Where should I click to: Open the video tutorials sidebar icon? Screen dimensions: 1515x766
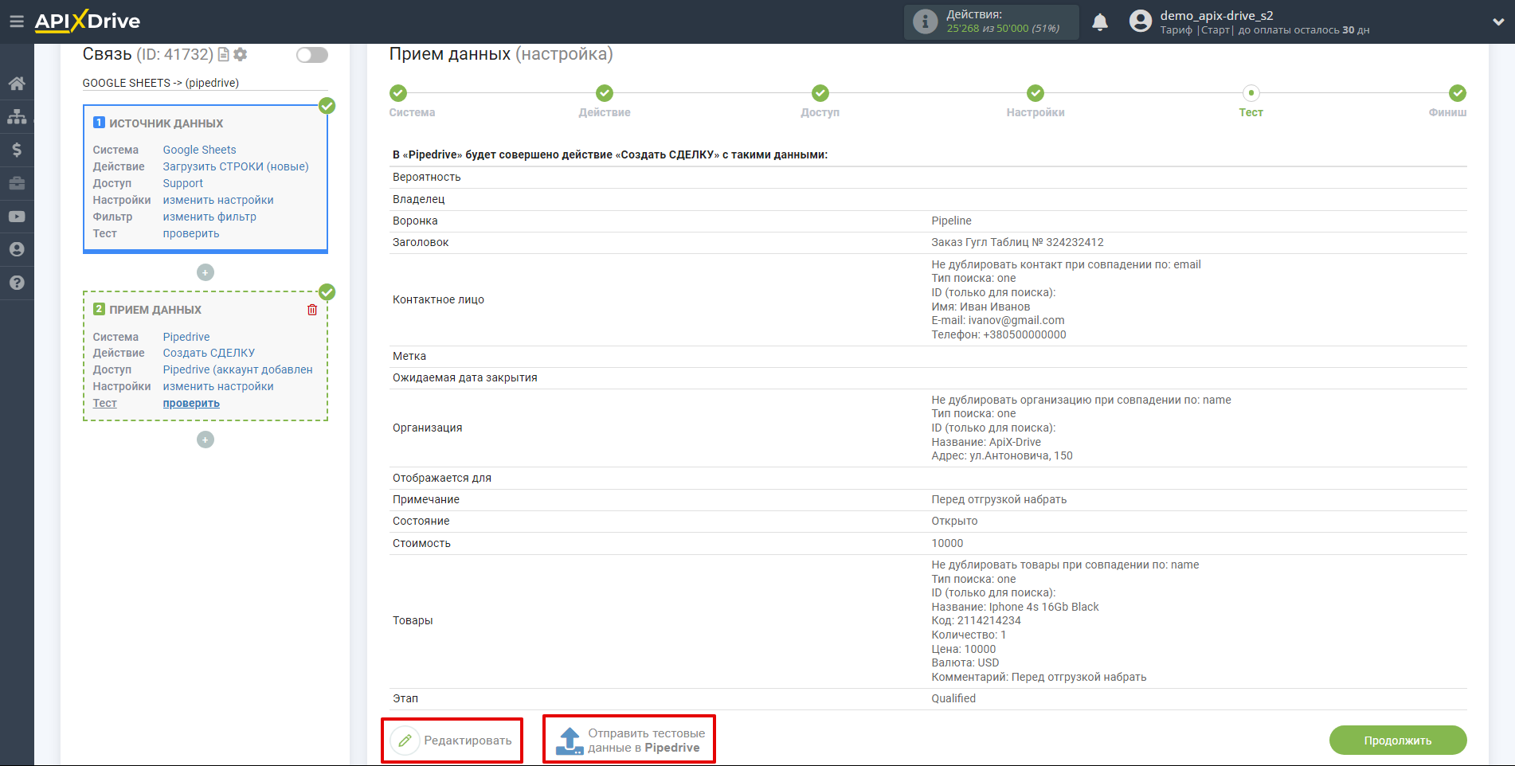17,217
